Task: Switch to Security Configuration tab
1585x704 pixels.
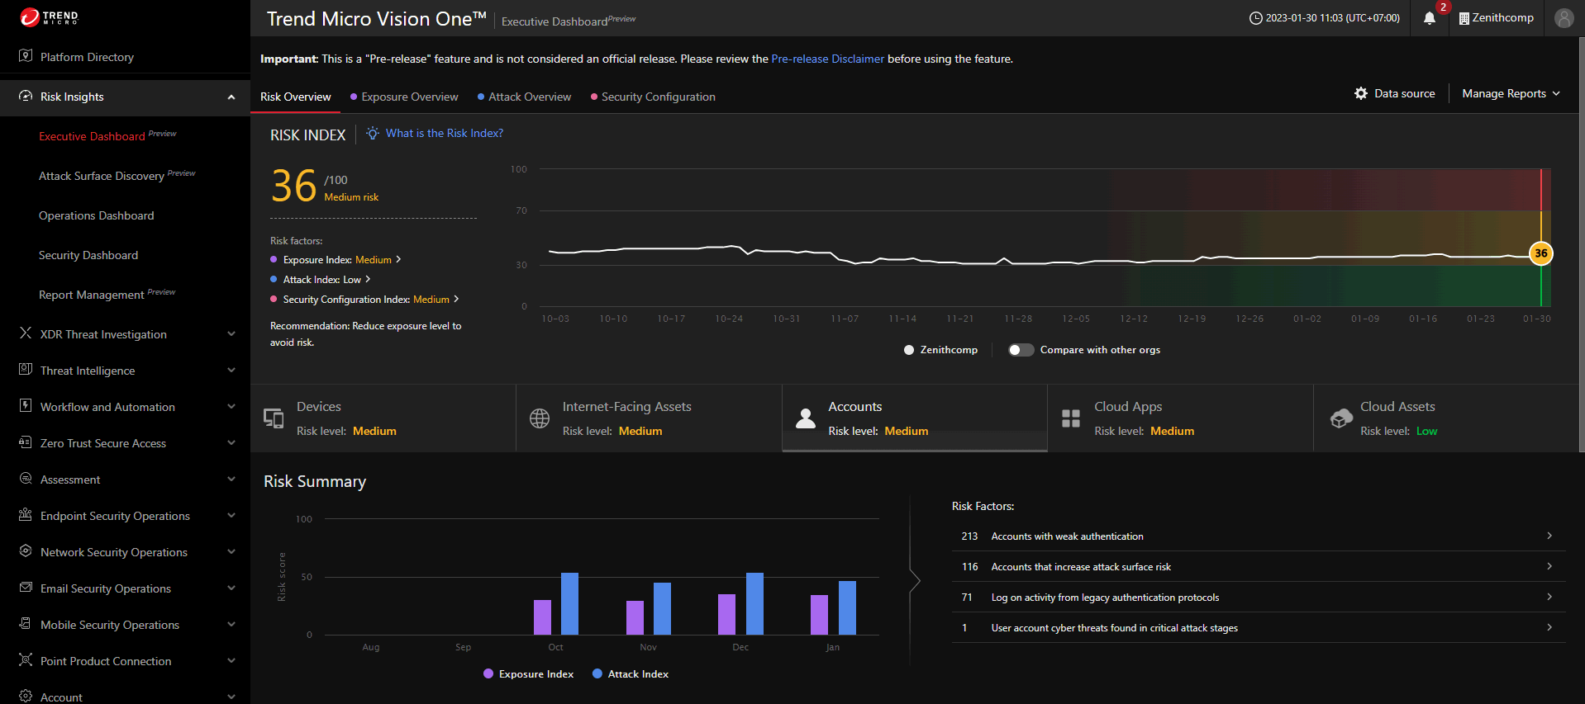Action: (x=653, y=97)
